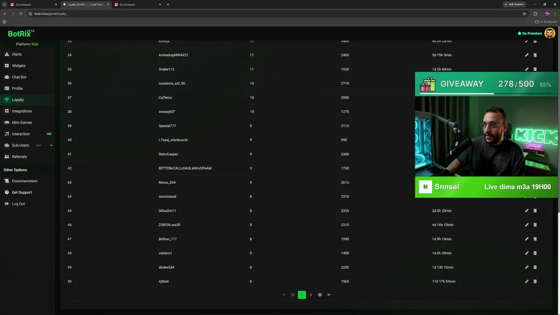This screenshot has width=560, height=315.
Task: Edit the AjBadr row
Action: click(527, 281)
